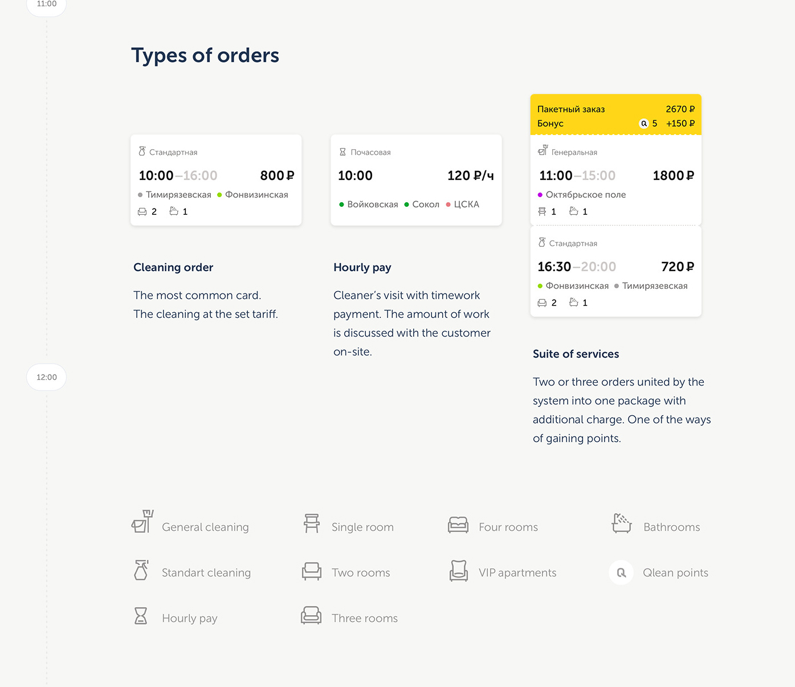This screenshot has height=687, width=795.
Task: Open the hourly 120 ₽/ч order card
Action: (x=416, y=180)
